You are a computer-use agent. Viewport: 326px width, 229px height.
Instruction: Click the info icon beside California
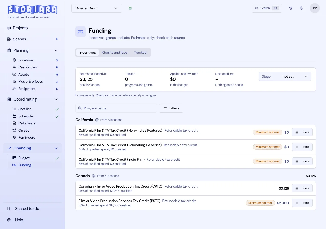[97, 120]
